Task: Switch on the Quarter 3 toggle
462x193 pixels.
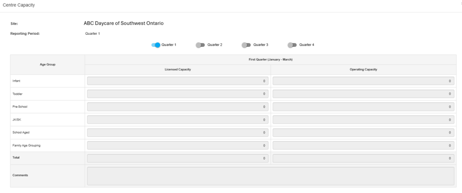Action: [246, 45]
